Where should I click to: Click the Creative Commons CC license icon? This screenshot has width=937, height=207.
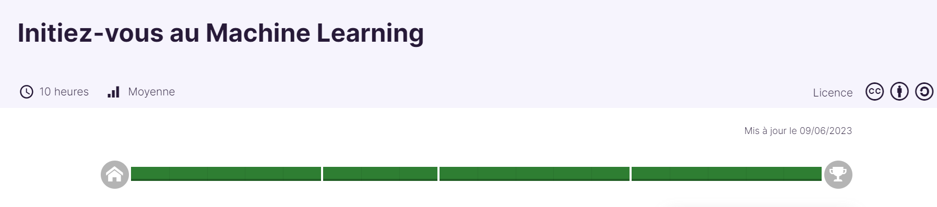874,92
